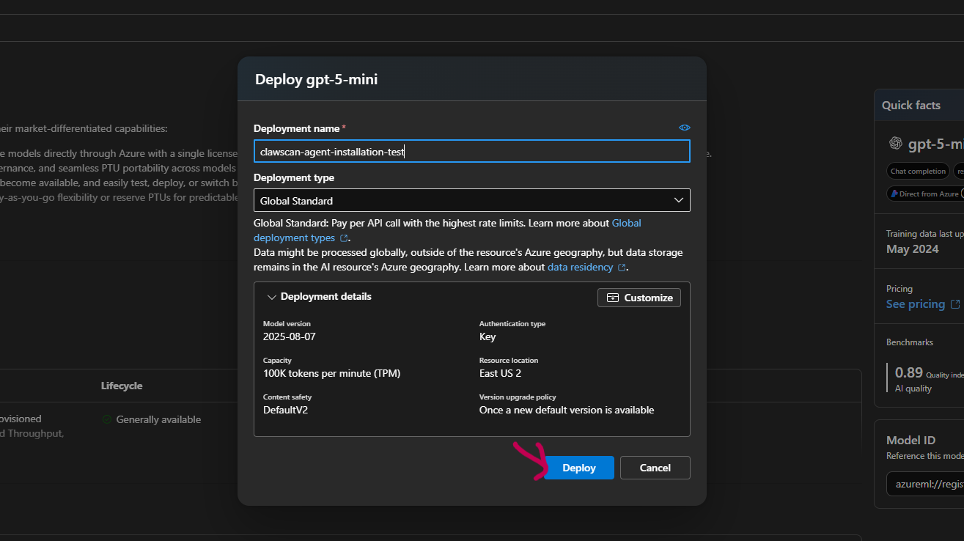Click the AI quality caption
The image size is (964, 541).
pyautogui.click(x=913, y=389)
